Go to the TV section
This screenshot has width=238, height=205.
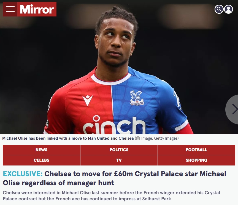tap(119, 160)
